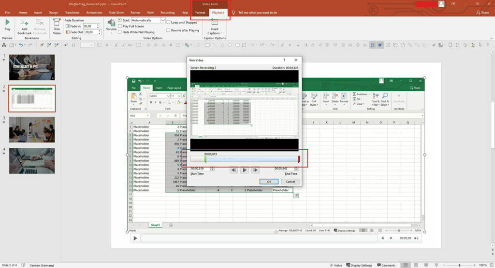
Task: Enable Play Full Screen checkbox
Action: pyautogui.click(x=120, y=26)
